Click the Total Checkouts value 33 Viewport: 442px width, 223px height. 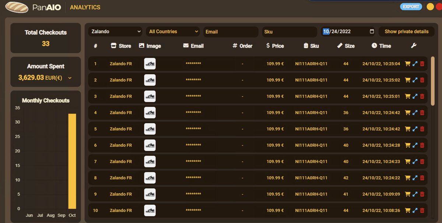[x=46, y=44]
